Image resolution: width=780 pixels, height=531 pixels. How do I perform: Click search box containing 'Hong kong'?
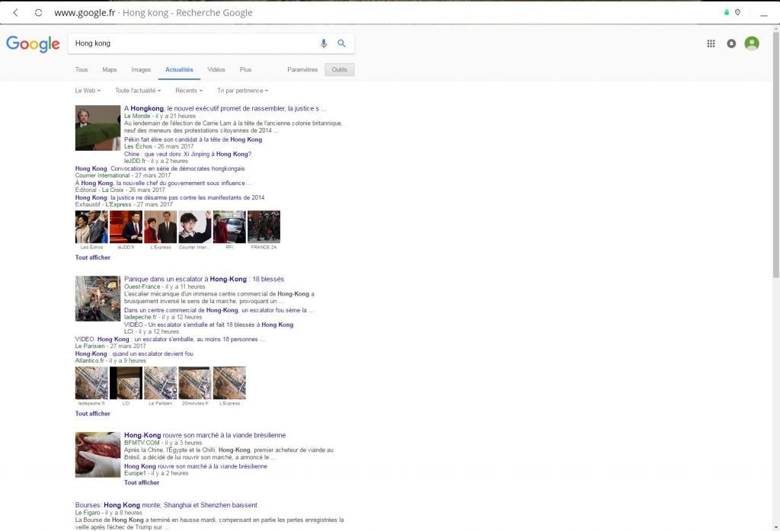pos(194,43)
